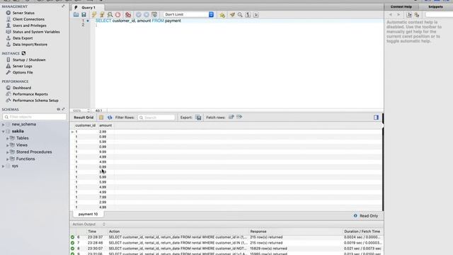This screenshot has width=453, height=255.
Task: Open Server Status
Action: [23, 13]
